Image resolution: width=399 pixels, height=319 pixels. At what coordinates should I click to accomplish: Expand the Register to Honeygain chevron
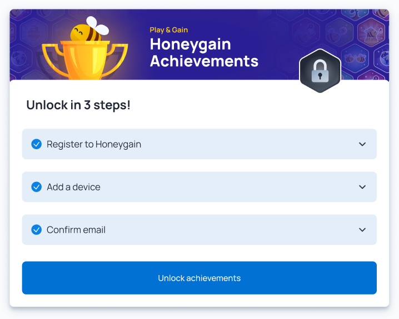tap(362, 144)
